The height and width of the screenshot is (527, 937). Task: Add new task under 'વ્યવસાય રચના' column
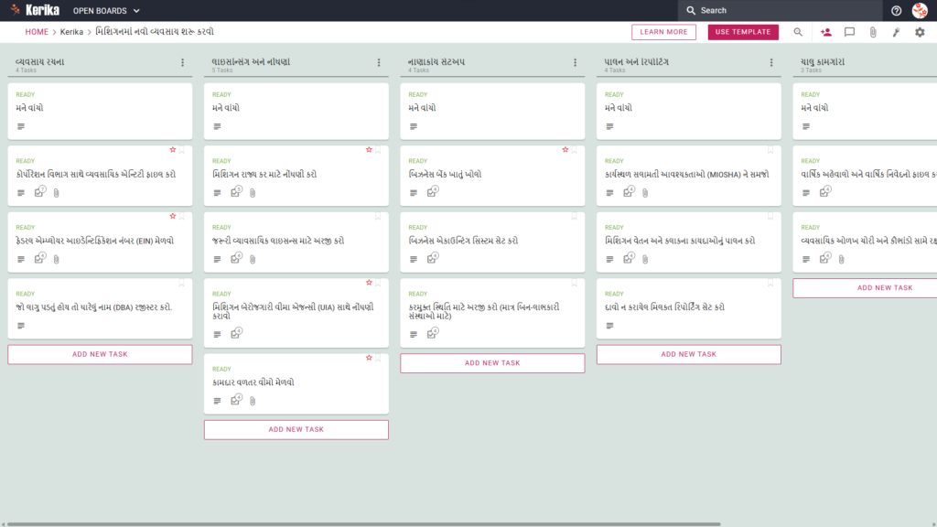(x=100, y=354)
